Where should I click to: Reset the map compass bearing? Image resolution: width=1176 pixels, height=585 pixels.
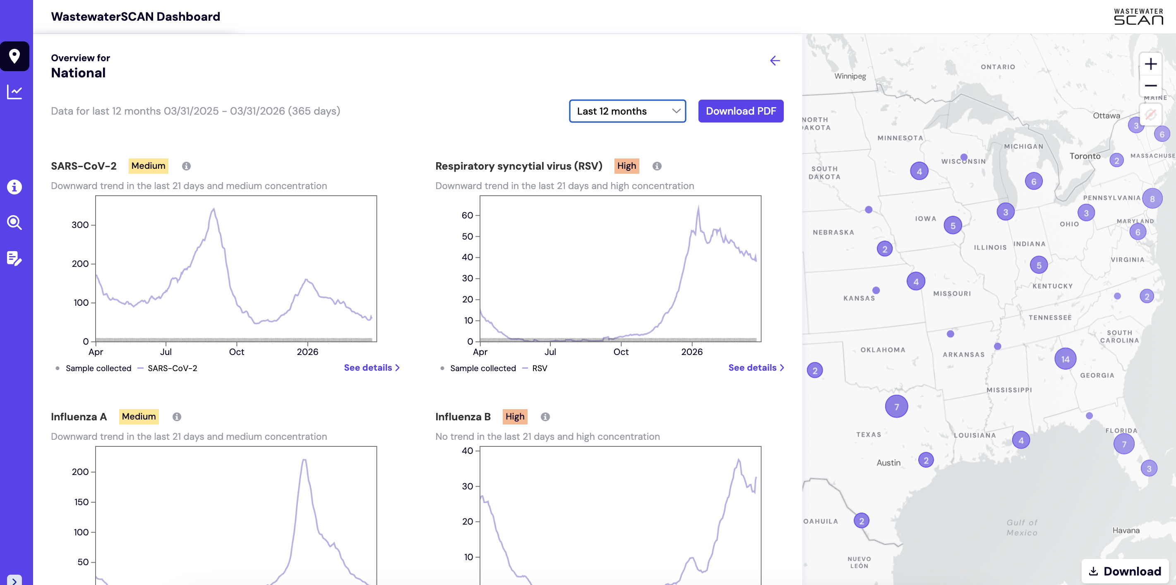click(x=1150, y=114)
